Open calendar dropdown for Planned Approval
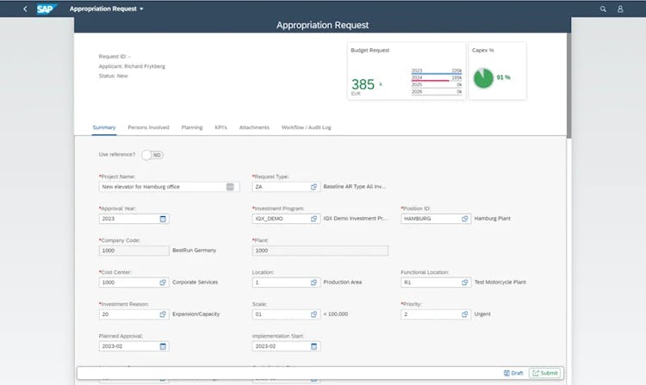This screenshot has height=385, width=646. [x=163, y=346]
